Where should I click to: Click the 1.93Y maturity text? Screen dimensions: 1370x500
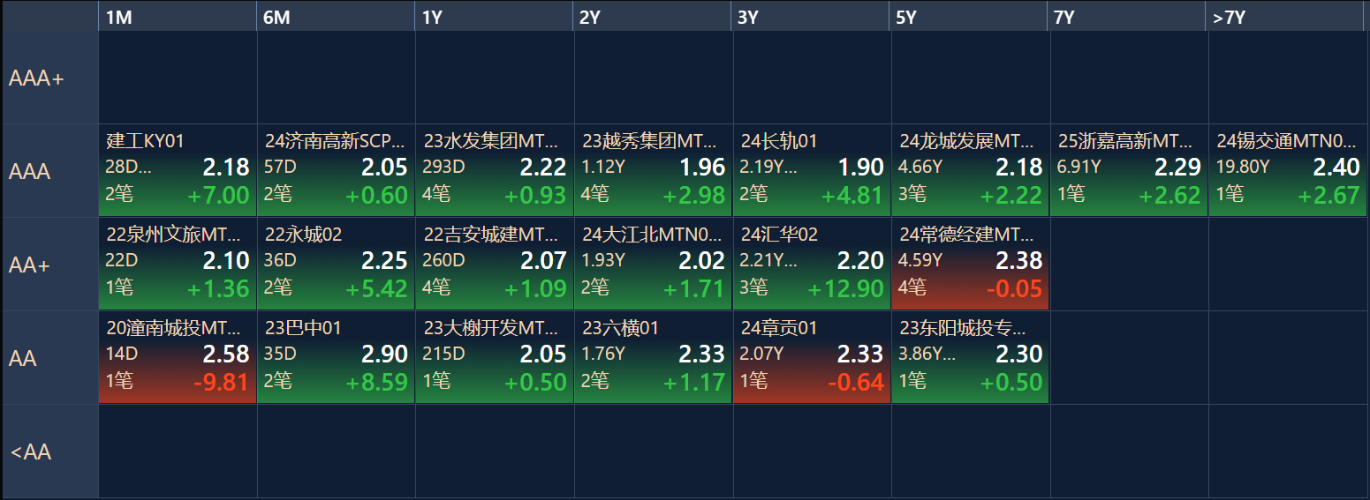point(603,259)
